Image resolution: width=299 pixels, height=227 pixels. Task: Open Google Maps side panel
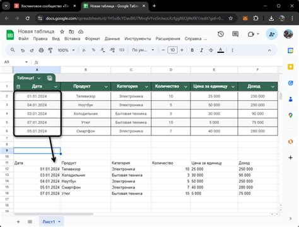(290, 115)
